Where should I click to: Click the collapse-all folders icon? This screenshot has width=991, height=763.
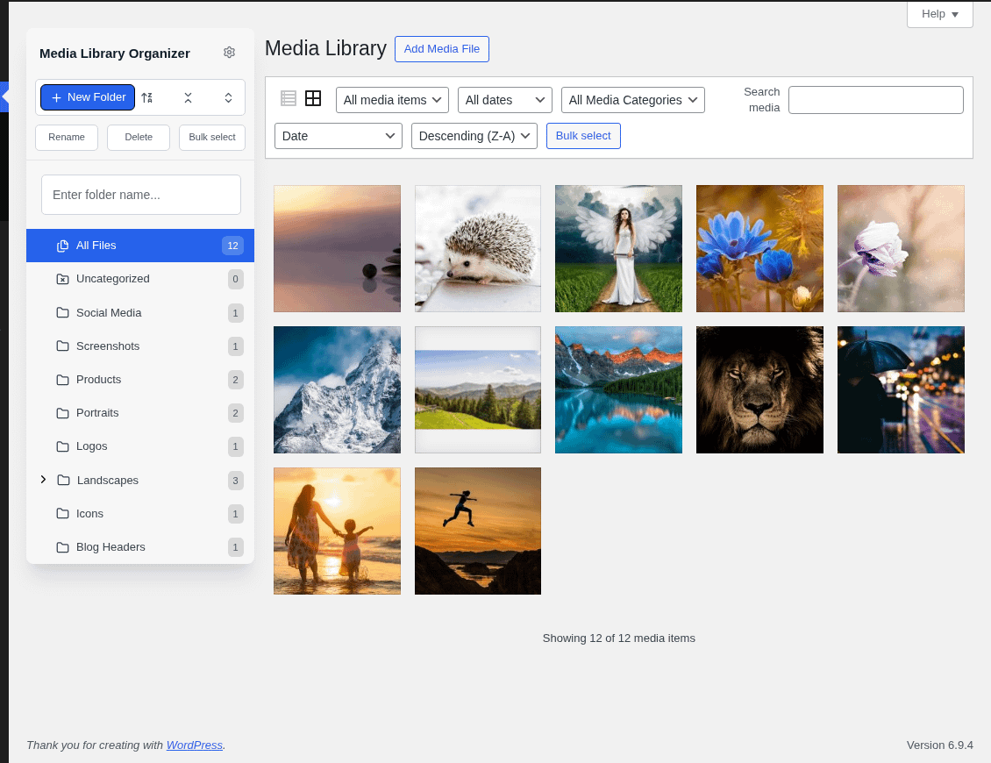pyautogui.click(x=189, y=97)
